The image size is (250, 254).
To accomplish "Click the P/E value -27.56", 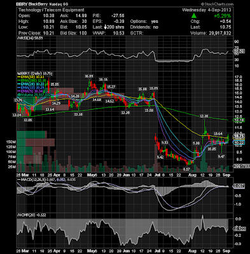I will point(118,16).
